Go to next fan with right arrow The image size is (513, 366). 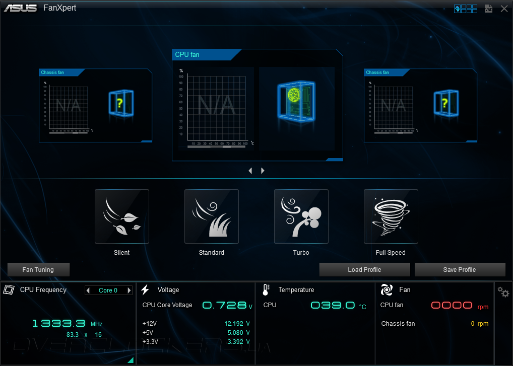pos(263,171)
